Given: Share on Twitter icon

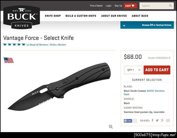Looking at the screenshot, I should (x=157, y=120).
